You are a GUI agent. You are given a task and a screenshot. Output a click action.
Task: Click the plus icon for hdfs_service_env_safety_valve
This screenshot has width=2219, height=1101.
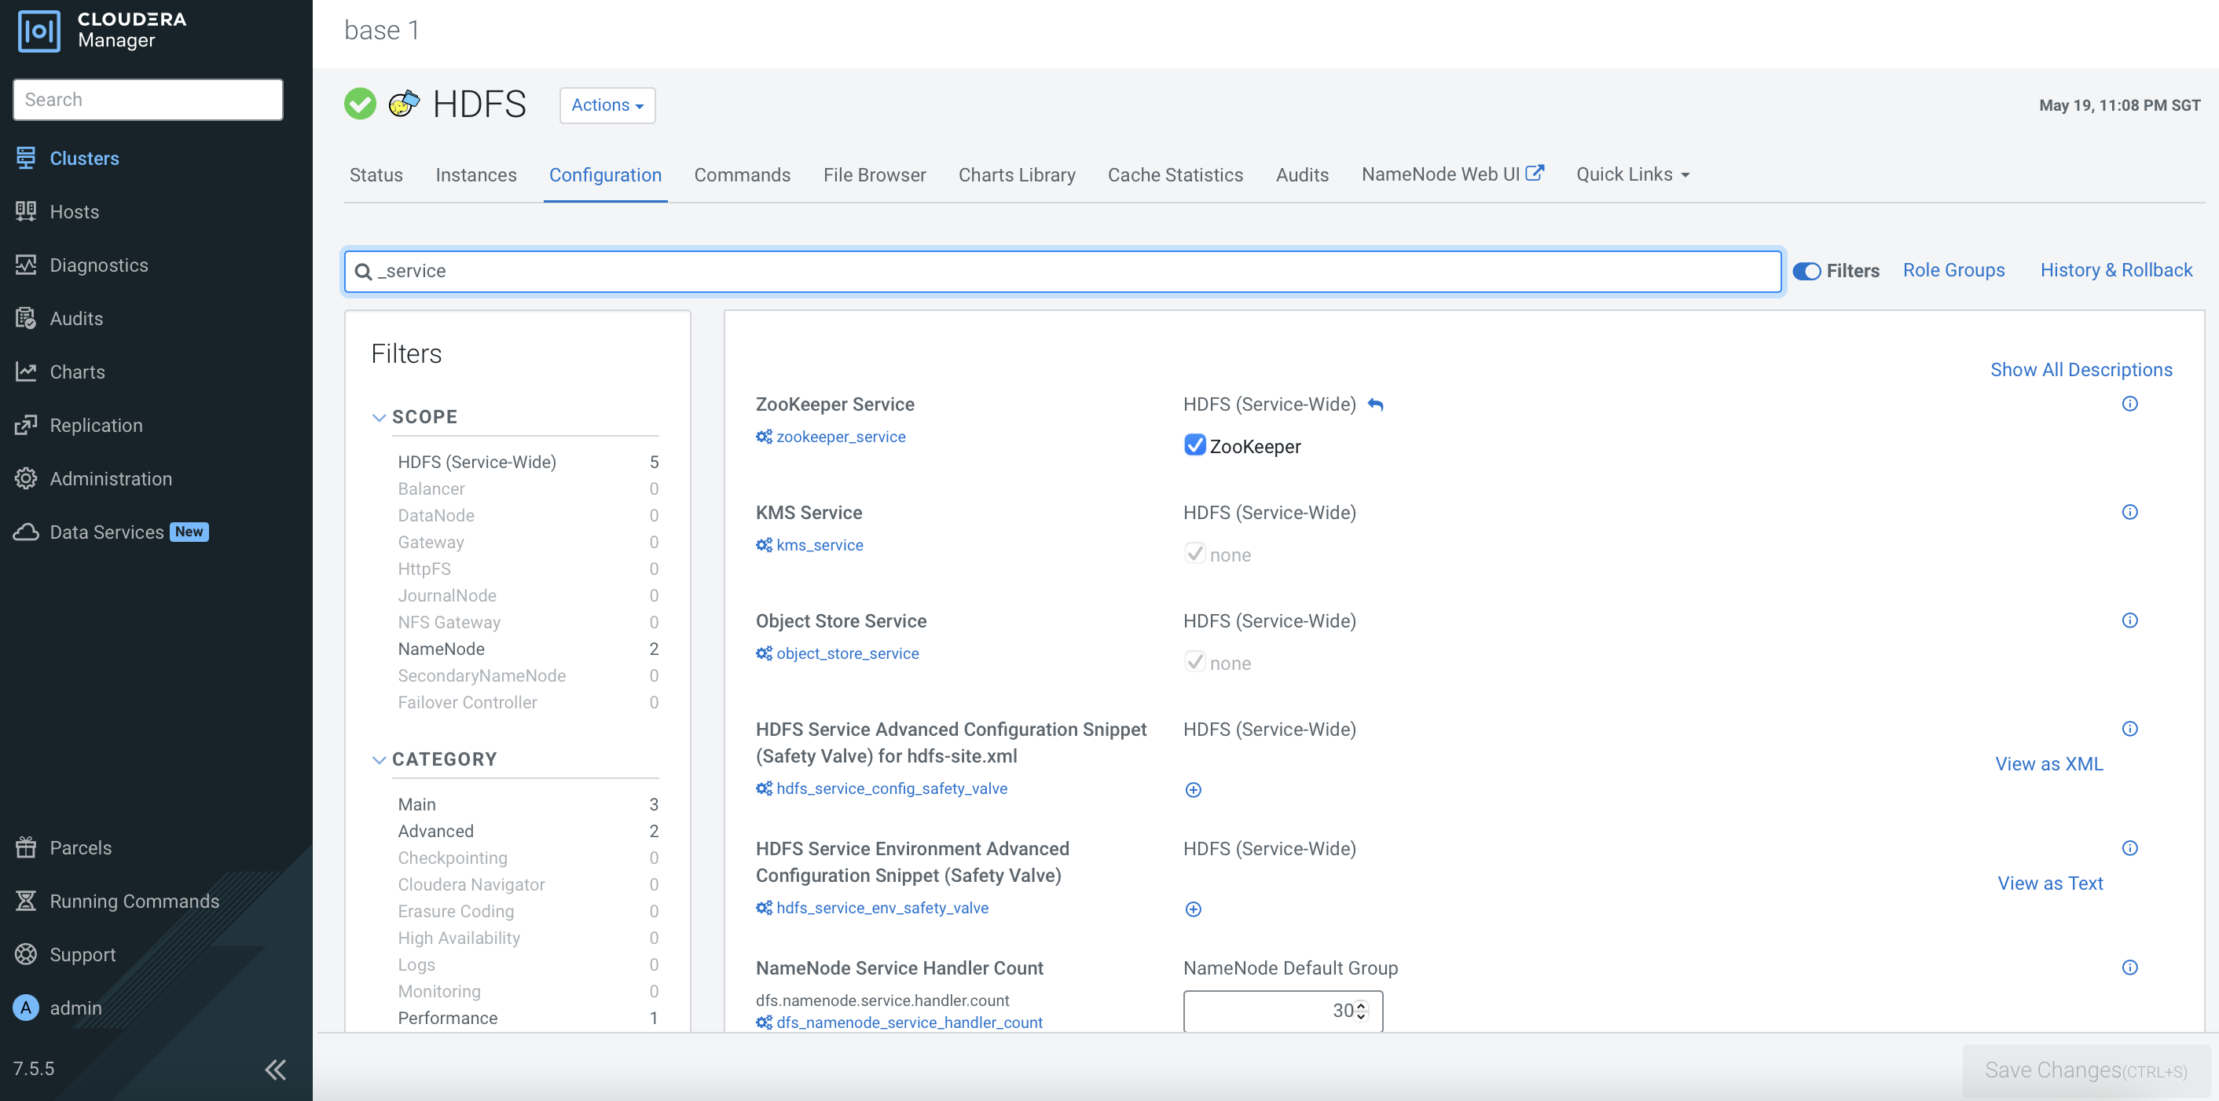(1193, 909)
